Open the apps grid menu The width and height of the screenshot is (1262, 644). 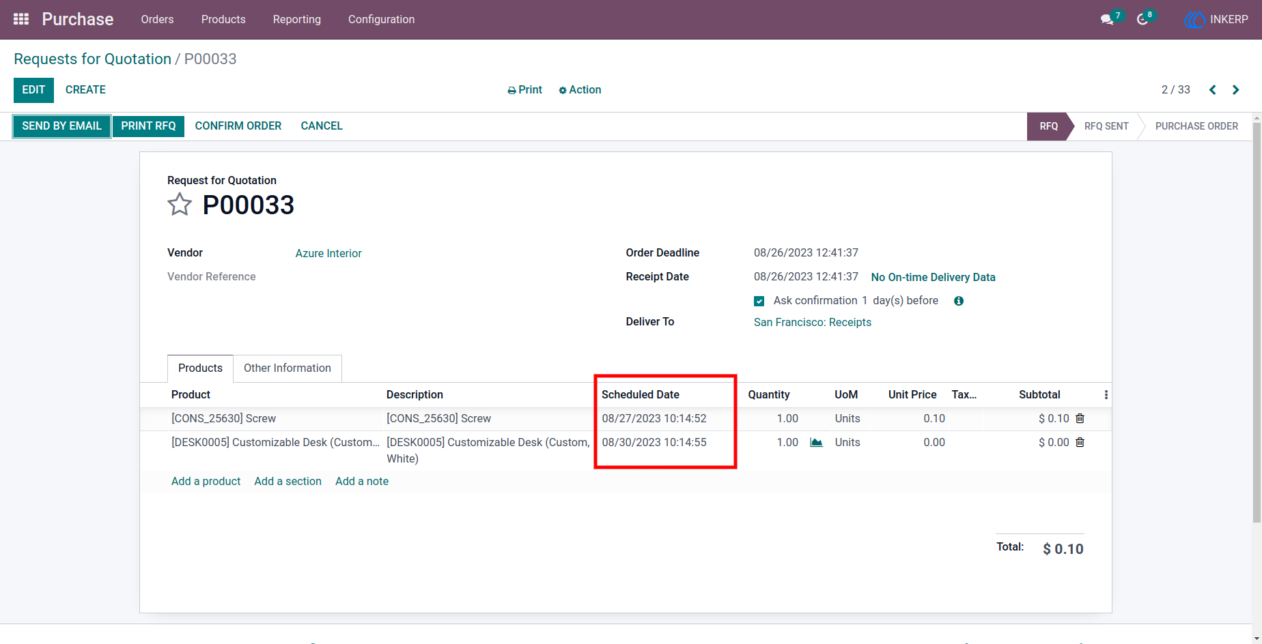pos(21,19)
